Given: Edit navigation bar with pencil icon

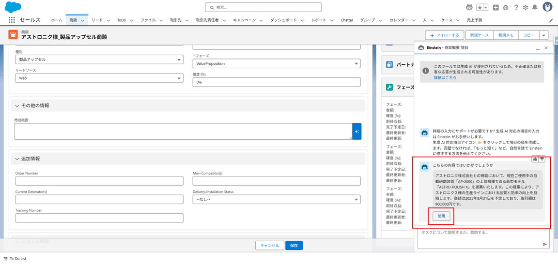Looking at the screenshot, I should [x=551, y=20].
